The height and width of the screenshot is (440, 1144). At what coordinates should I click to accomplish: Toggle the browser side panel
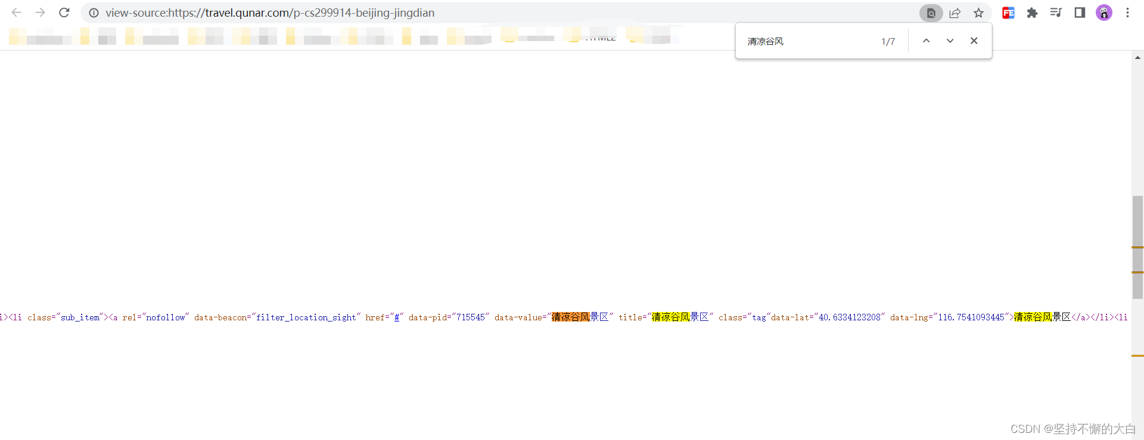1080,13
